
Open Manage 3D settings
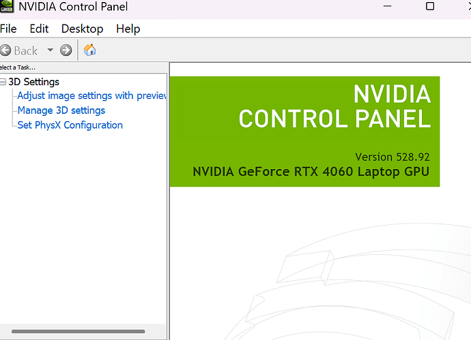(61, 110)
